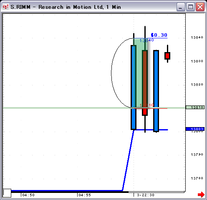Click the blue 13840 line label
Viewport: 207px width, 200px height.
pyautogui.click(x=146, y=40)
